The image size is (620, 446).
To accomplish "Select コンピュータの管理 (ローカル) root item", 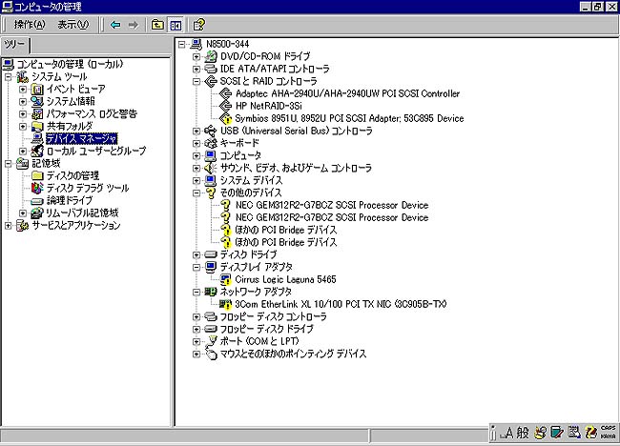I will [x=70, y=65].
